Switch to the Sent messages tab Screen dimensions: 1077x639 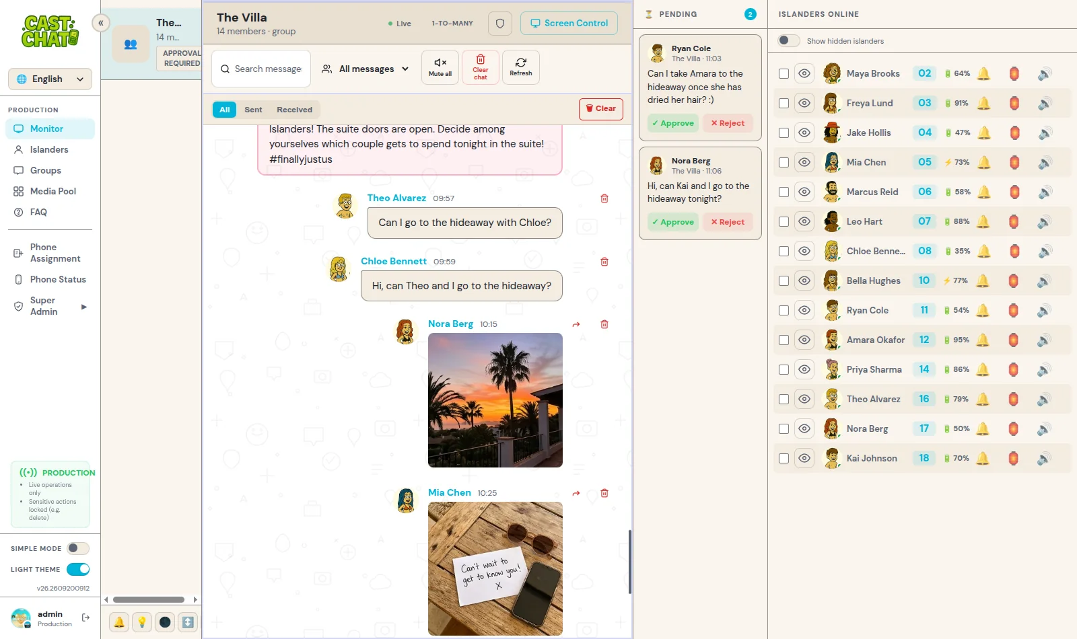253,110
